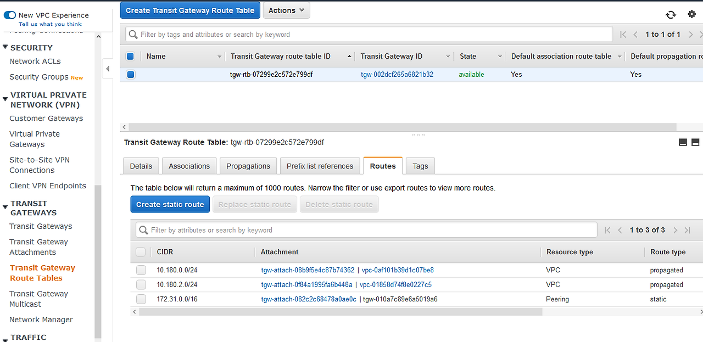Go to first page of routes pagination
Image resolution: width=703 pixels, height=342 pixels.
[607, 230]
